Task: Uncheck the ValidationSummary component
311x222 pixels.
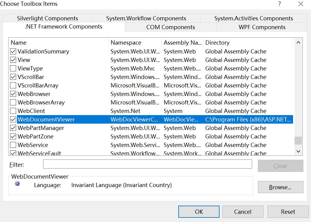Action: [13, 51]
